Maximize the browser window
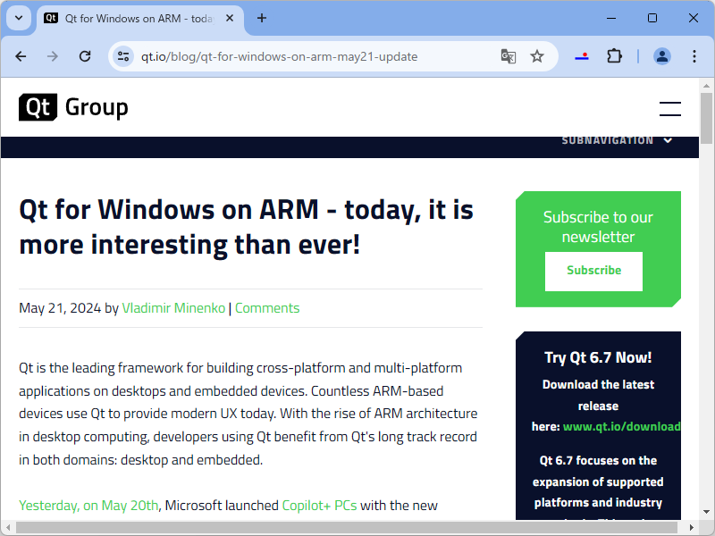 pyautogui.click(x=652, y=18)
